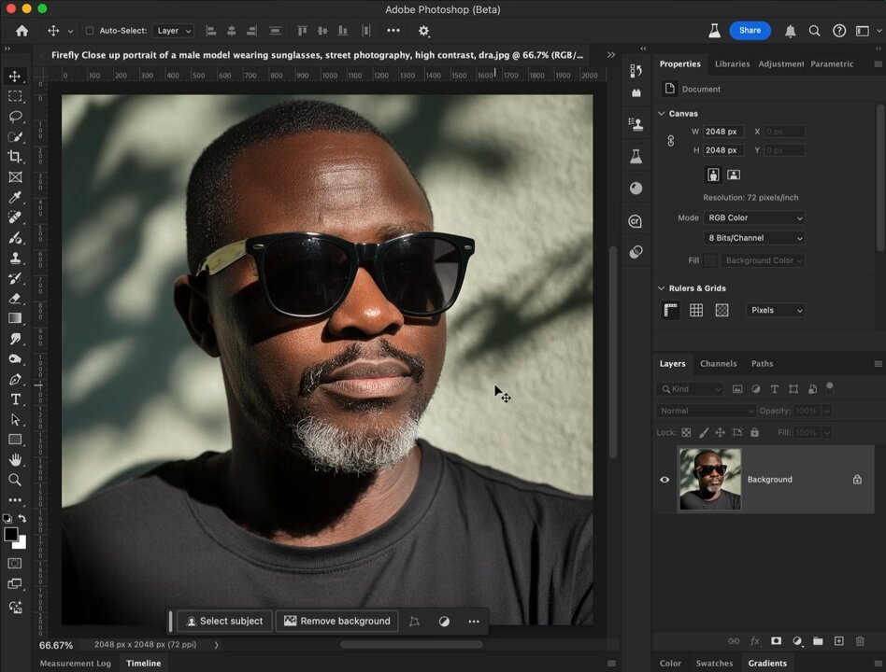Select the Zoom tool
The height and width of the screenshot is (672, 886).
15,480
